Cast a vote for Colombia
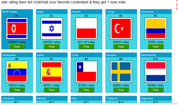Viewport: 178px width, 105px height. coord(156,46)
